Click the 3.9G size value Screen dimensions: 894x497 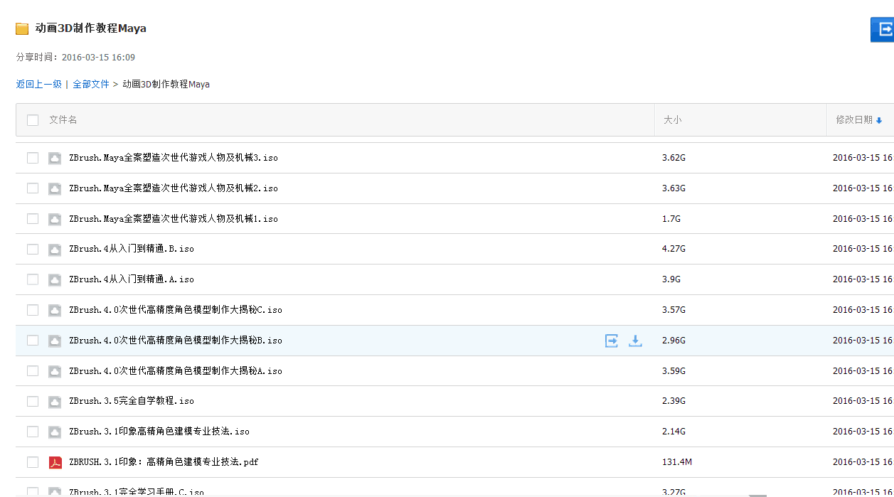(671, 279)
